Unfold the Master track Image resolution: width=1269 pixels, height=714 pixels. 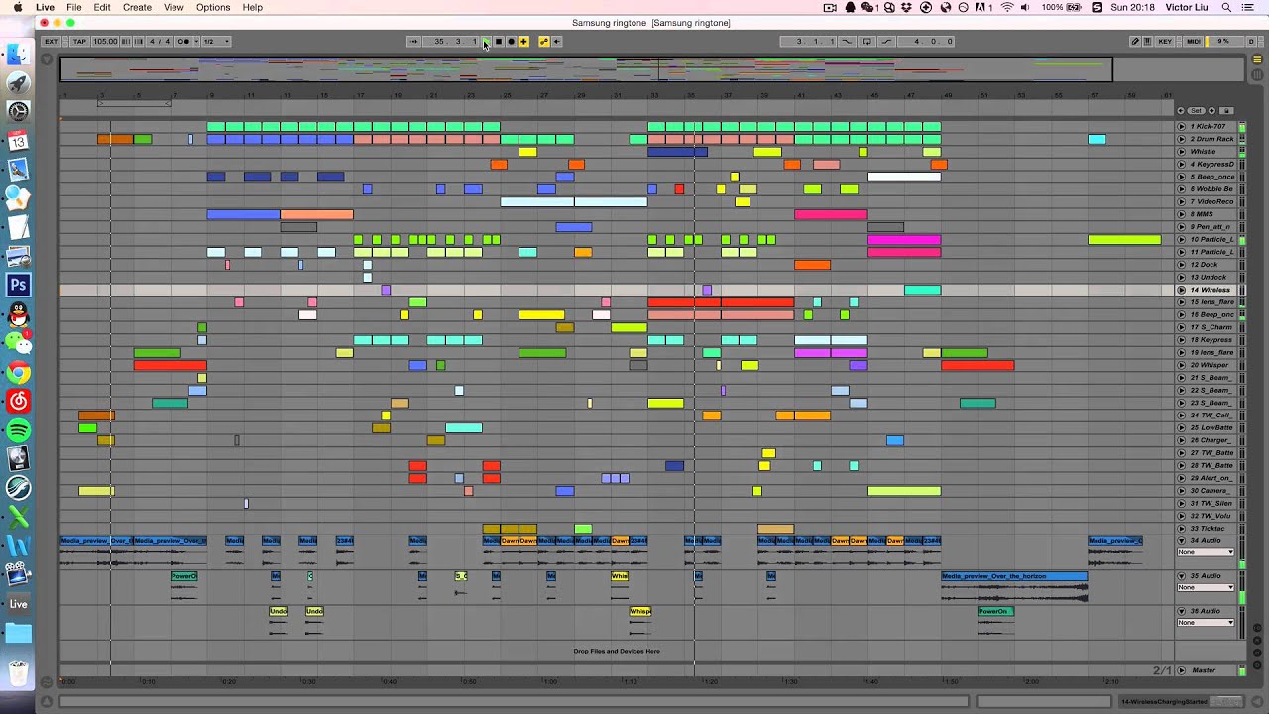1182,671
